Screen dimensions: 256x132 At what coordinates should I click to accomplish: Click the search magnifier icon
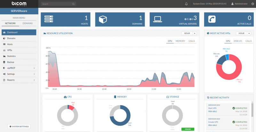[73, 4]
